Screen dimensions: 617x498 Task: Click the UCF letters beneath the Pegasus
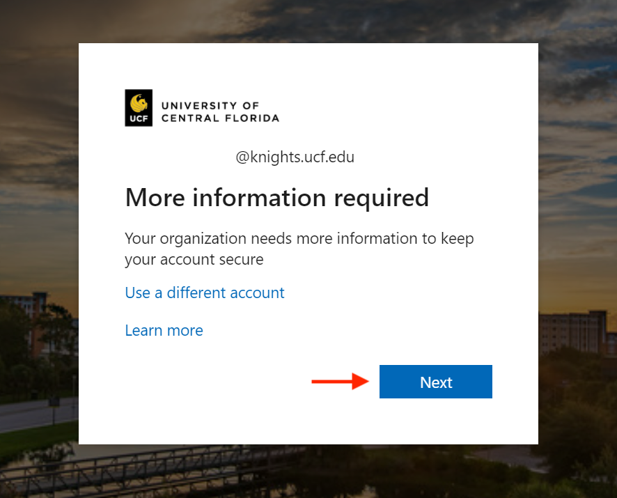pyautogui.click(x=139, y=119)
